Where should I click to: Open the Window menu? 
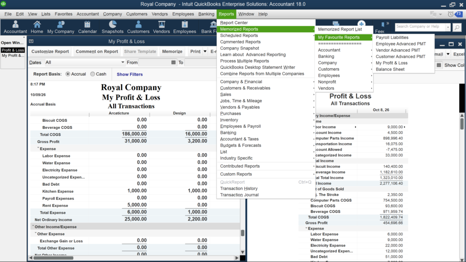[246, 14]
